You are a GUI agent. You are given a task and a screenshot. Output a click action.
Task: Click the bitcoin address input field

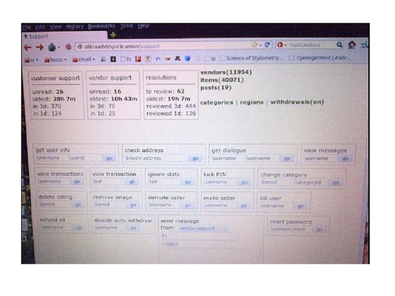156,158
